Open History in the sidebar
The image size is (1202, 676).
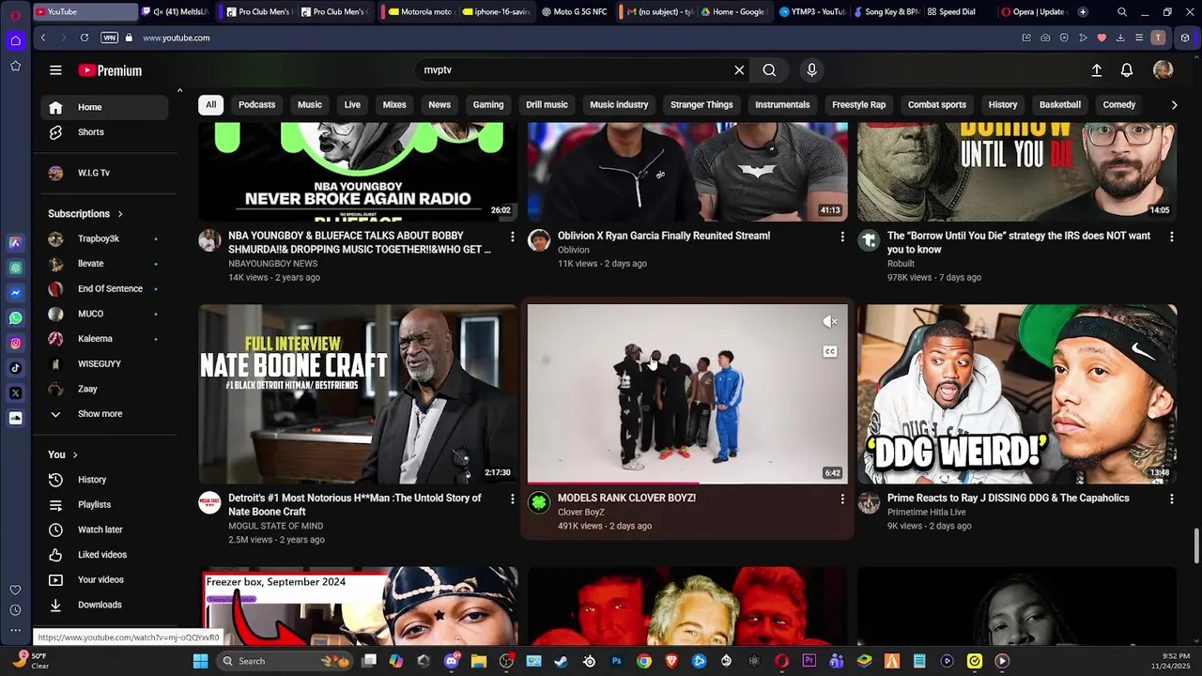pos(104,480)
